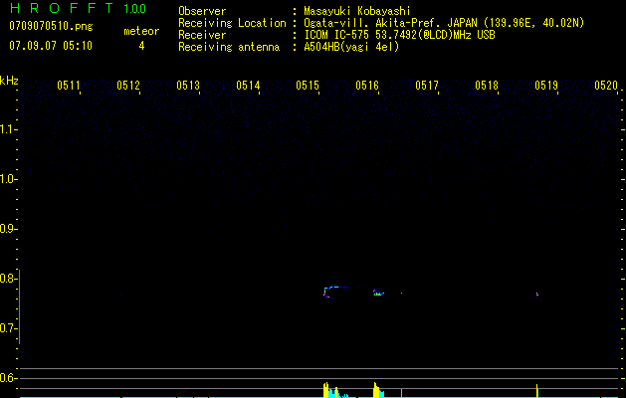626x398 pixels.
Task: Click time marker 0513
Action: coord(188,86)
